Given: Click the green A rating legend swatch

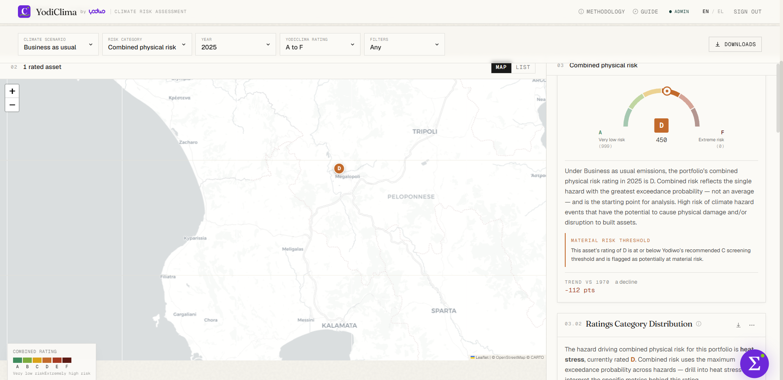Looking at the screenshot, I should coord(18,360).
